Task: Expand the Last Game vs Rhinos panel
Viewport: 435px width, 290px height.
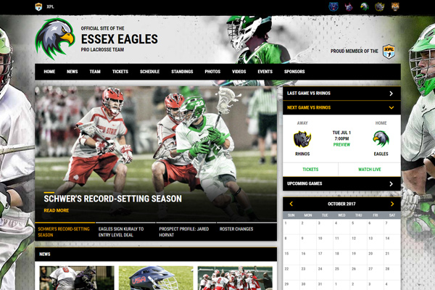Action: coord(391,94)
